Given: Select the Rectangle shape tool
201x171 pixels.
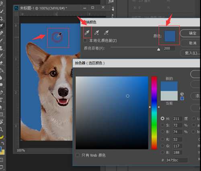Looking at the screenshot, I should click(1, 114).
